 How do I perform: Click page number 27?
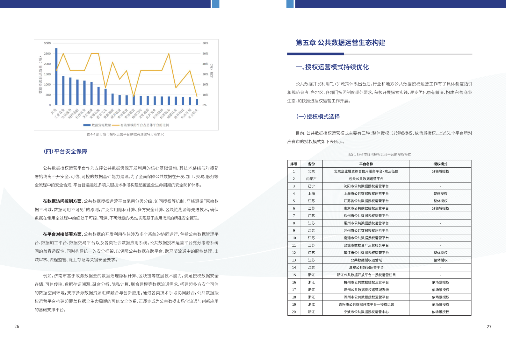(x=489, y=326)
